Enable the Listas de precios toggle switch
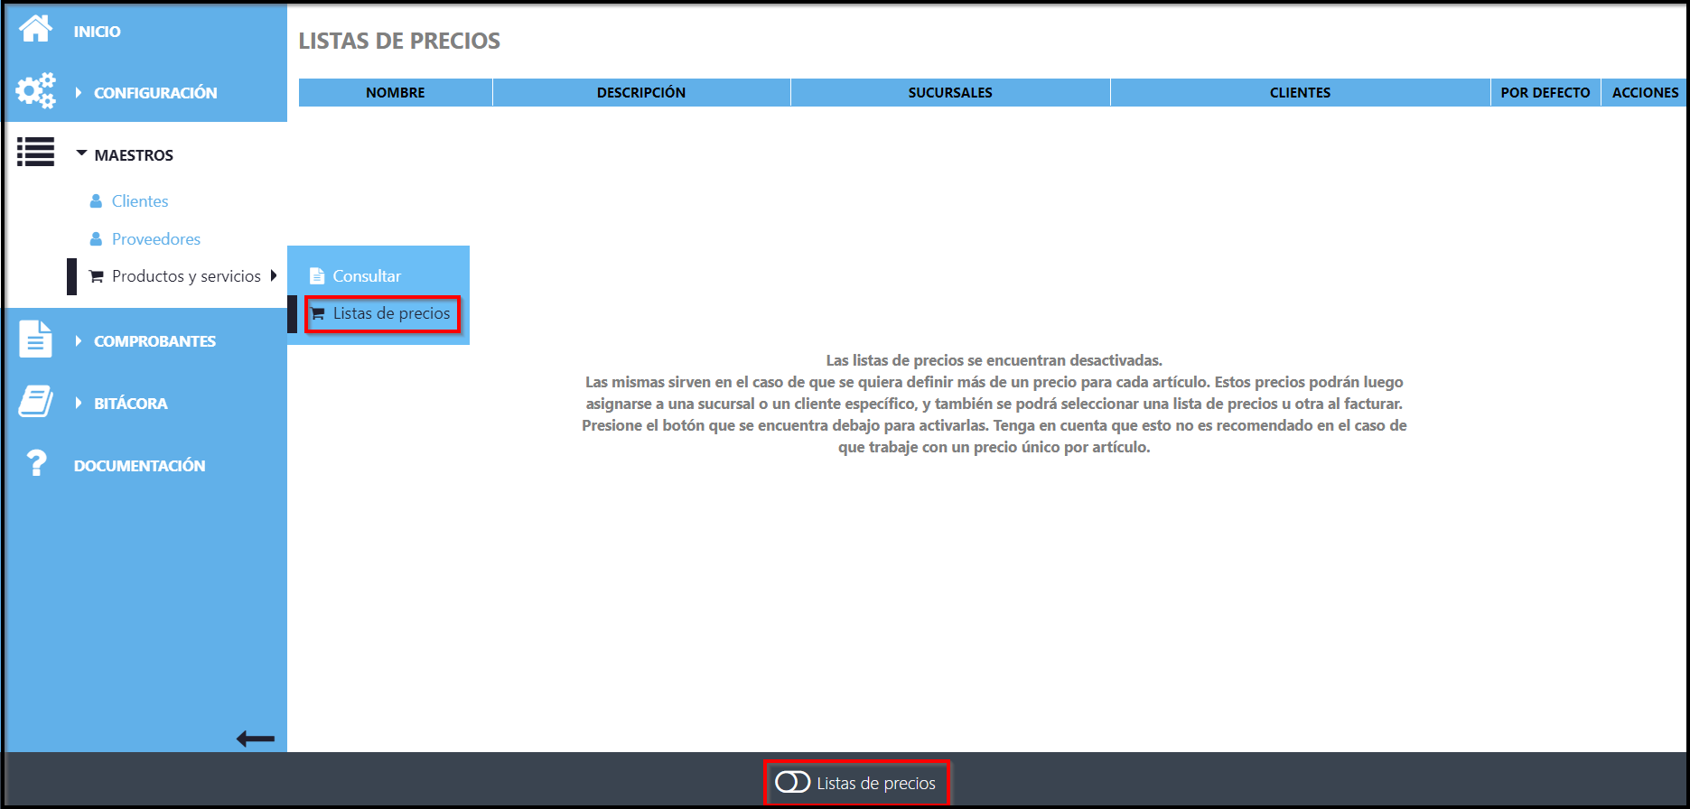The height and width of the screenshot is (809, 1690). coord(792,782)
